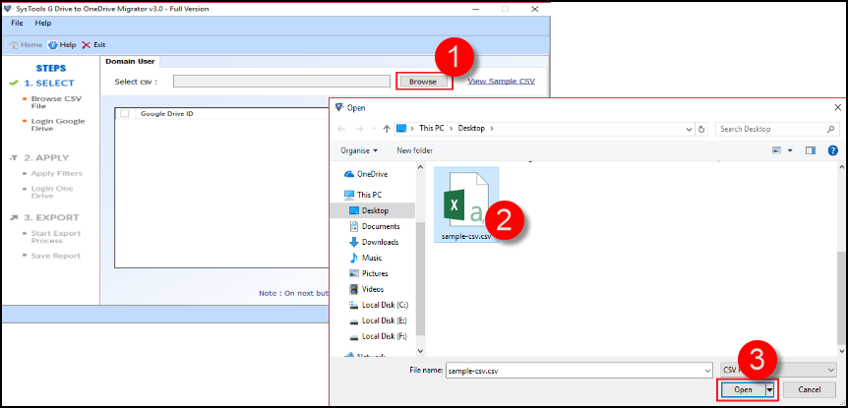Open the CSV file type dropdown
The image size is (848, 408).
click(x=778, y=371)
